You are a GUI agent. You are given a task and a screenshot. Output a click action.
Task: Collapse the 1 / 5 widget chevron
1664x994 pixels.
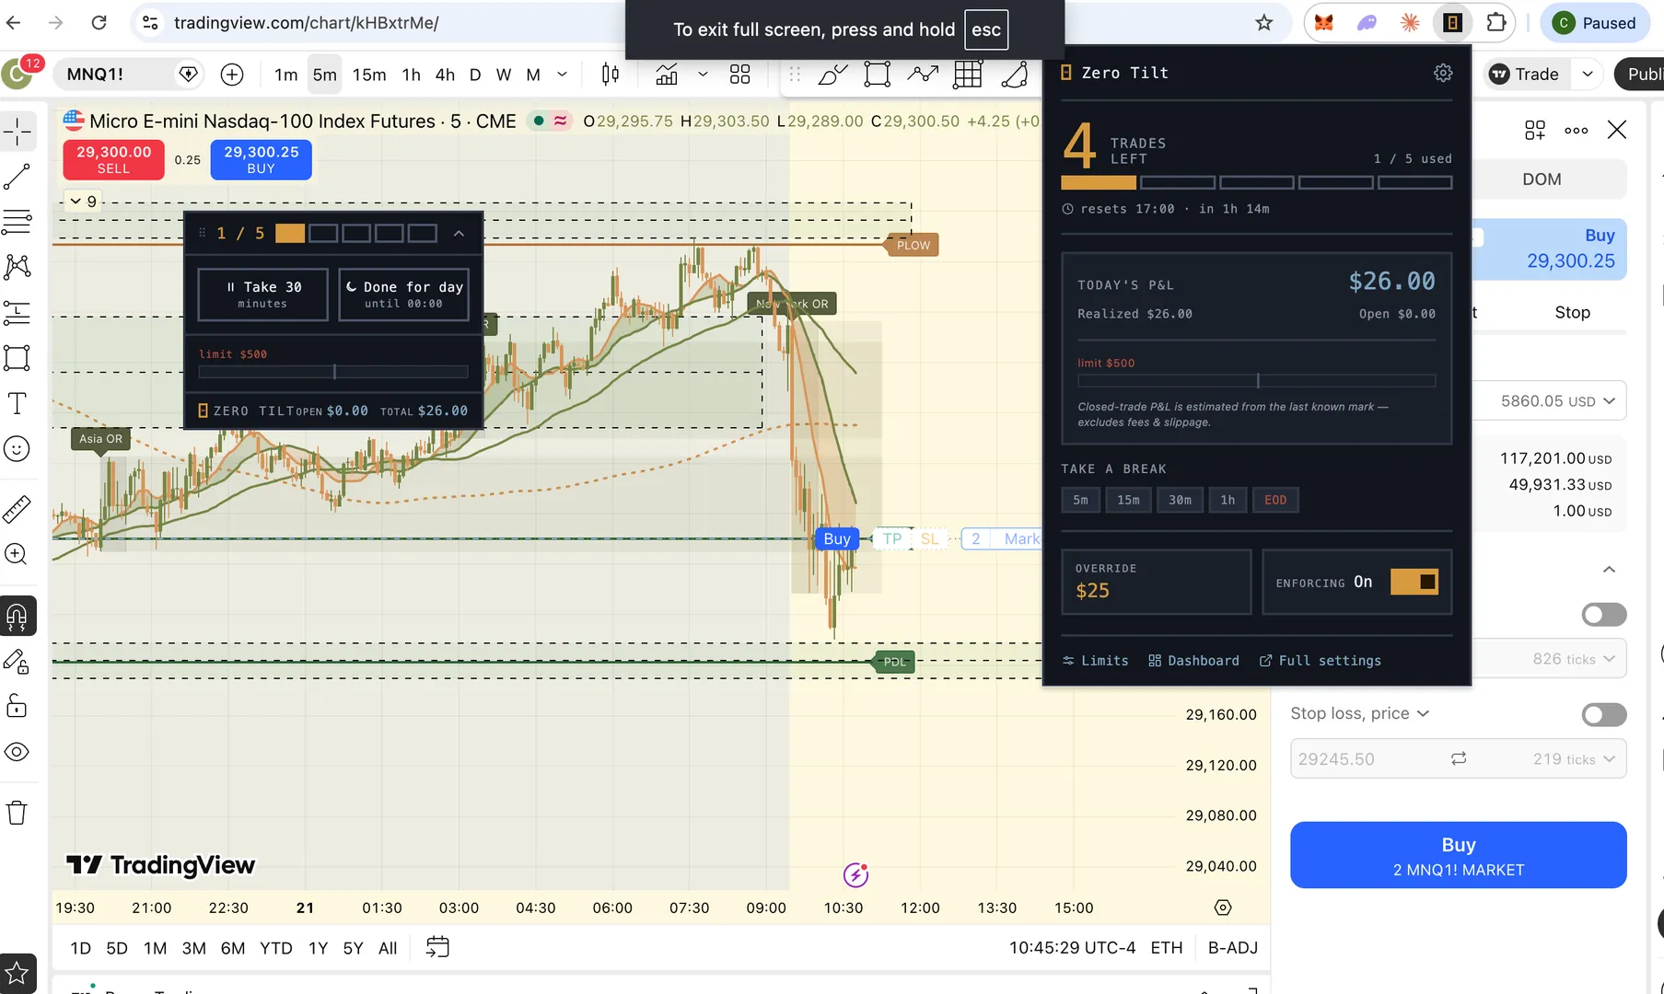[x=459, y=234]
